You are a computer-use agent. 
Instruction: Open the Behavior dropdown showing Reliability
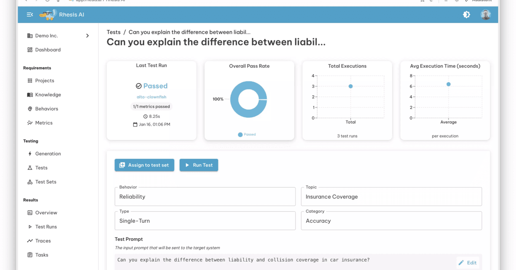click(205, 197)
